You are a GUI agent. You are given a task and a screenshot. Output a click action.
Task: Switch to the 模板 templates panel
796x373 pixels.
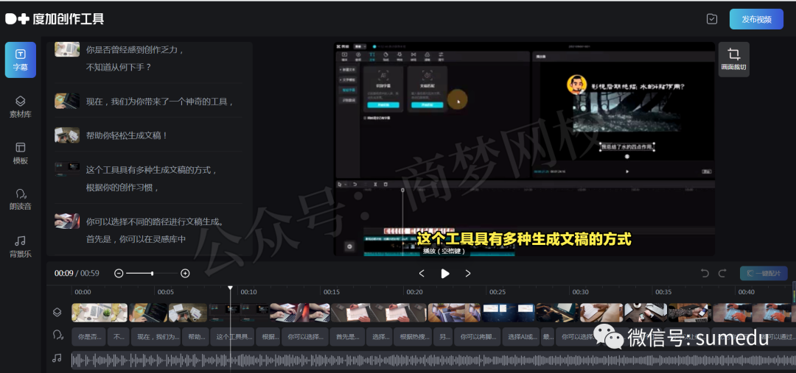[x=21, y=153]
